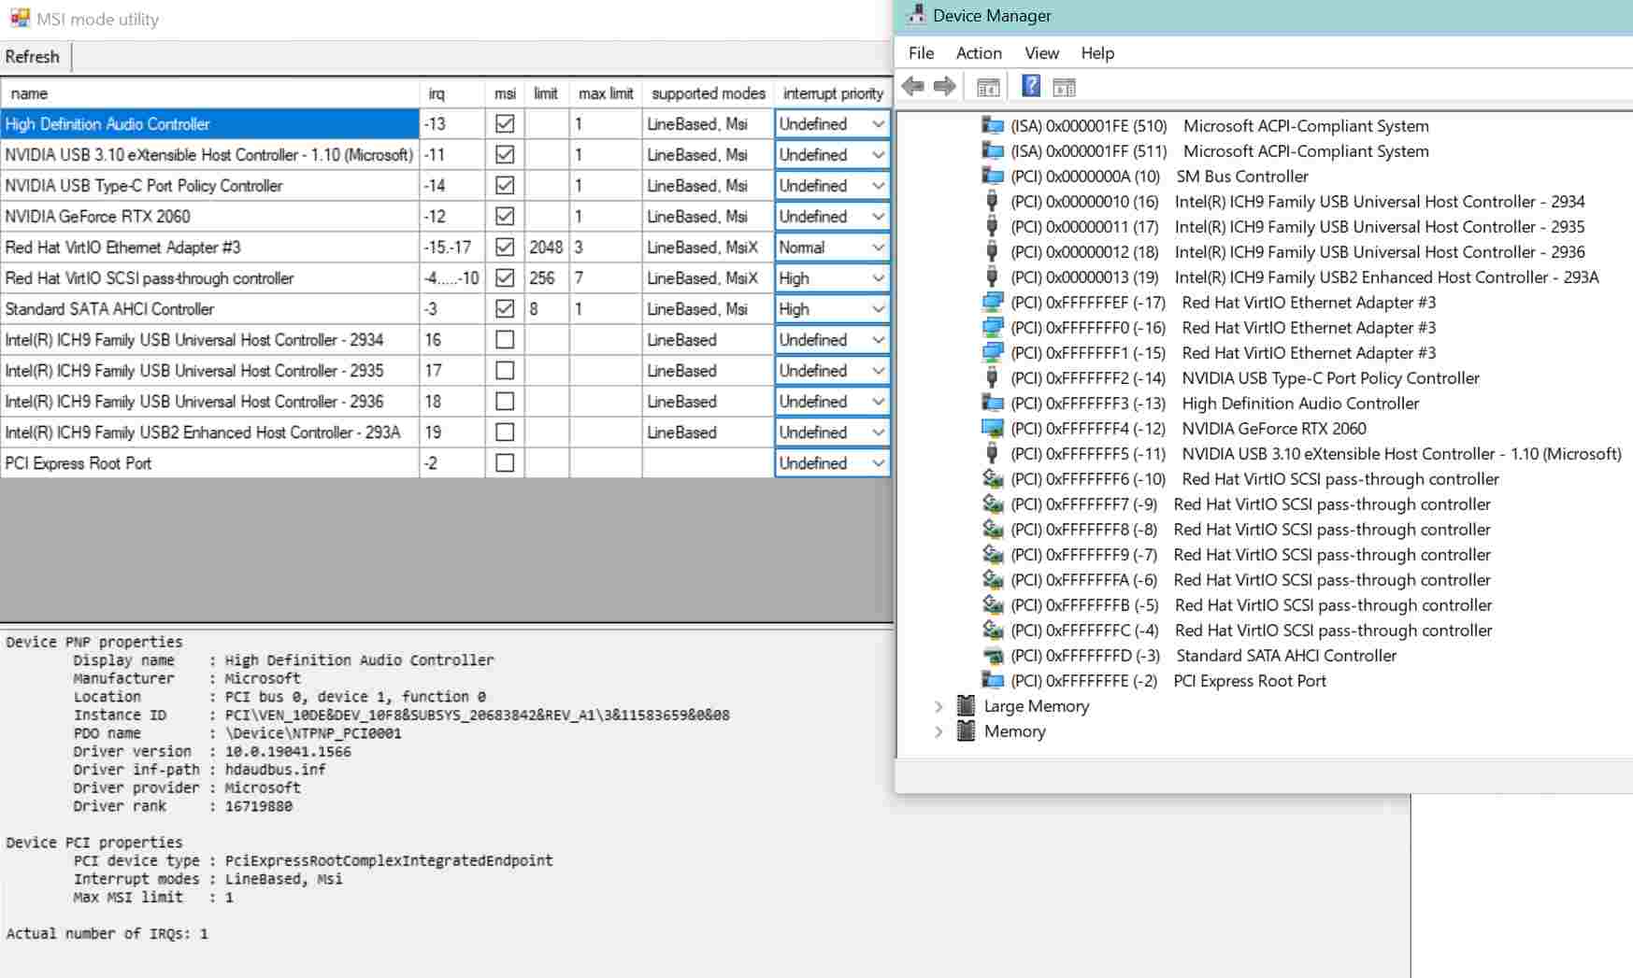Click the Forward arrow in Device Manager toolbar

coord(945,87)
